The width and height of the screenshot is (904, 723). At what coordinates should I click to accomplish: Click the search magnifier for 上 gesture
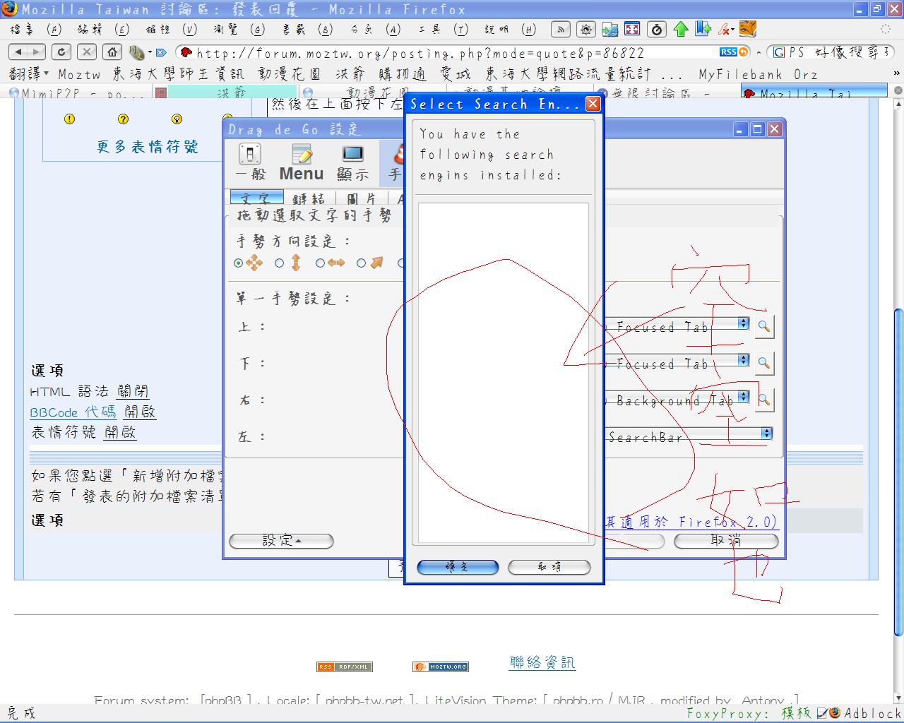pos(763,326)
